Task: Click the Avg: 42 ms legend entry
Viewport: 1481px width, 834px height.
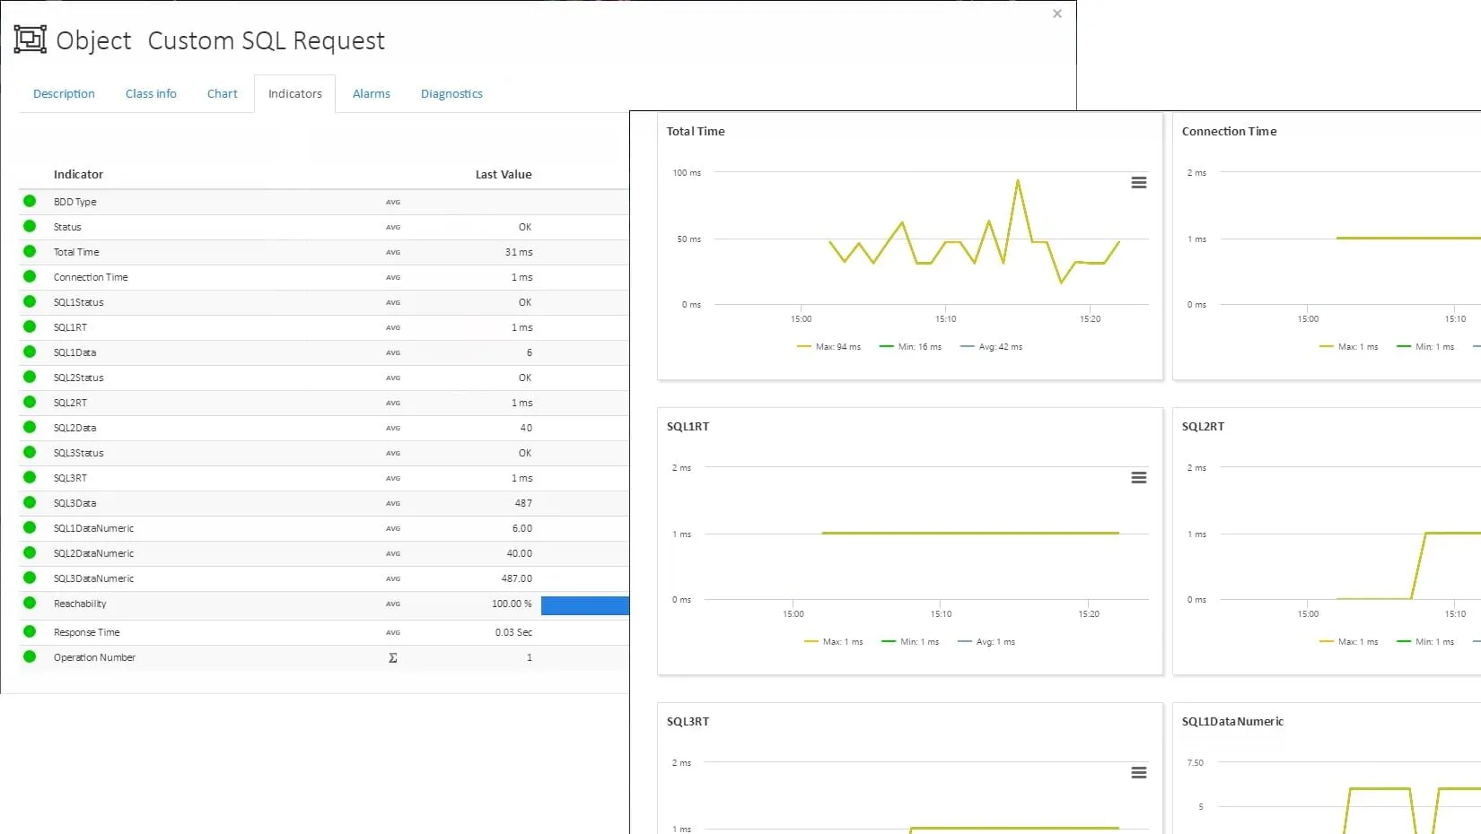Action: [992, 346]
